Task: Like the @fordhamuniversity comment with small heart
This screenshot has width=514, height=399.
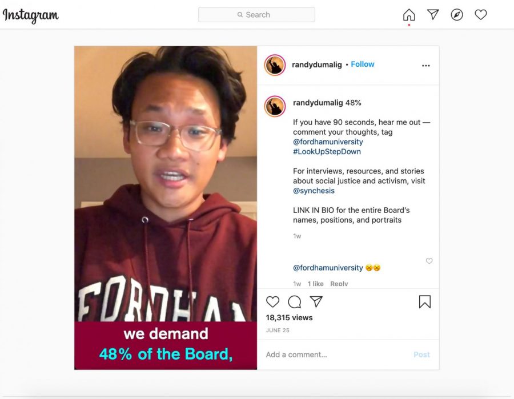Action: (x=429, y=261)
